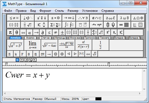The width and height of the screenshot is (149, 103).
Task: Open set theory symbols palette (∉ ∩ ⊂)
Action: 97,18
